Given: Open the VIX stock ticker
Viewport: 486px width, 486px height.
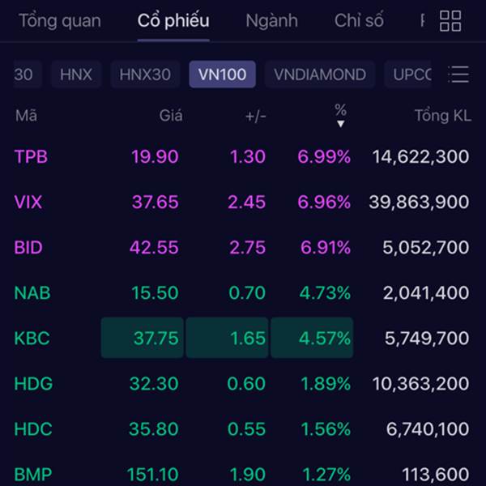Looking at the screenshot, I should click(x=28, y=202).
